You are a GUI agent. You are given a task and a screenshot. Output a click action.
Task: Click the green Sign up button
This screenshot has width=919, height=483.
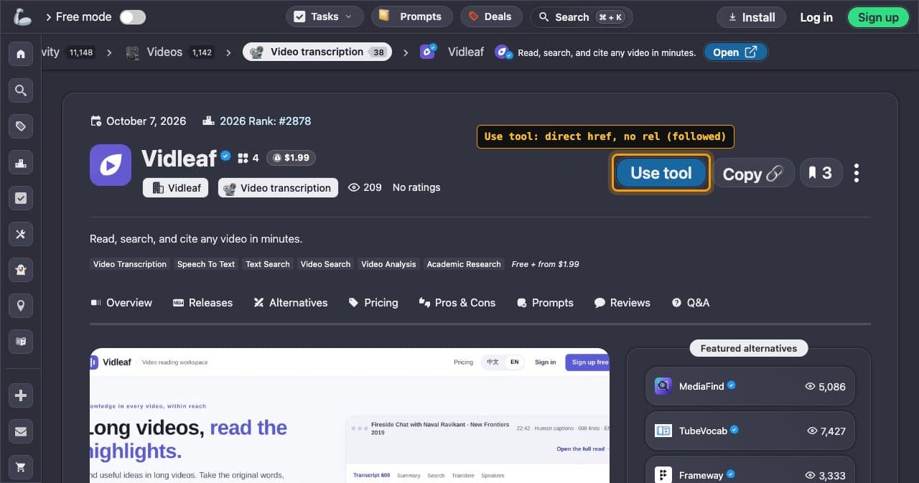click(x=878, y=17)
